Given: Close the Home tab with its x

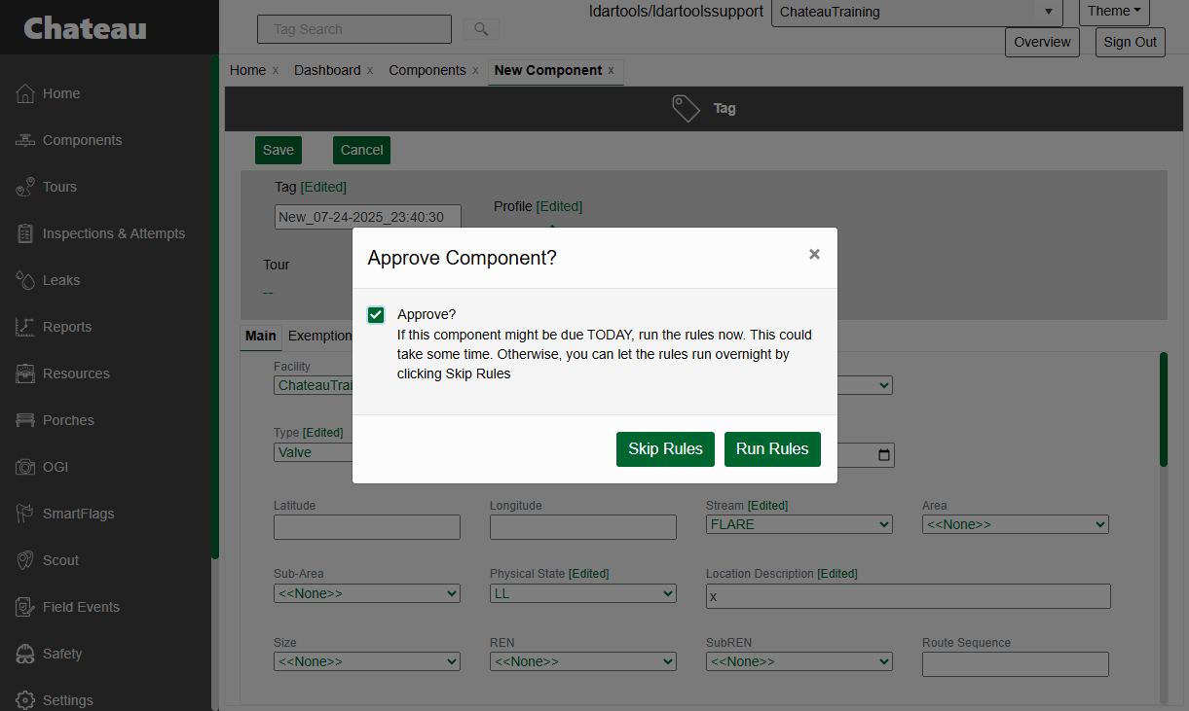Looking at the screenshot, I should click(x=276, y=70).
